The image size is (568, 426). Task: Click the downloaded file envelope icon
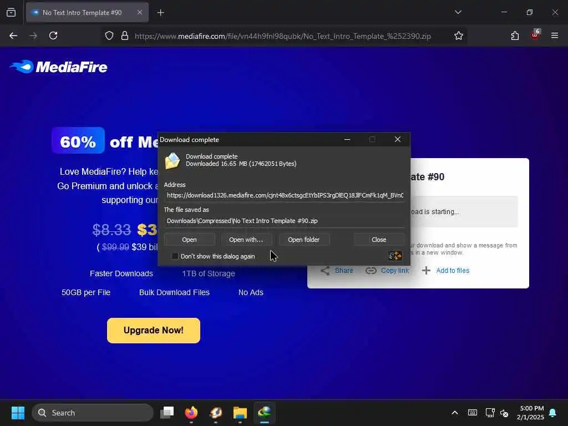tap(173, 160)
